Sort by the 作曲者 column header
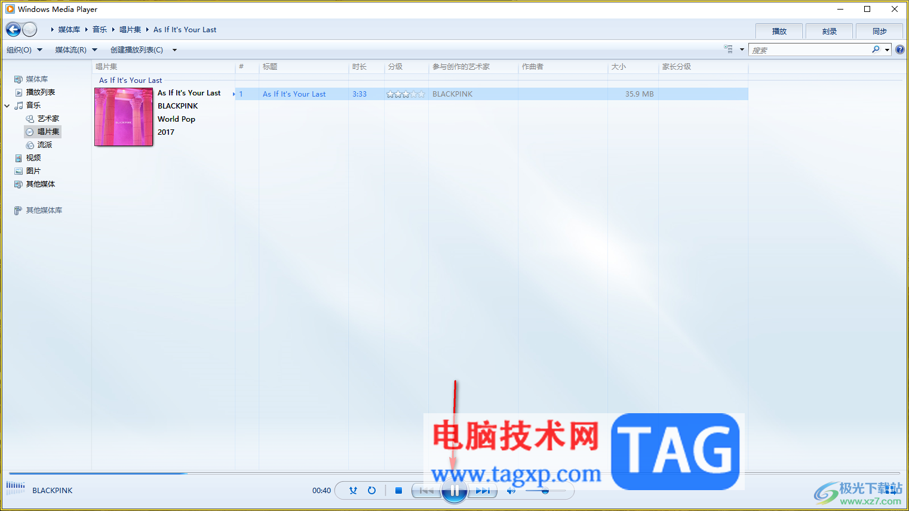Viewport: 909px width, 511px height. click(x=563, y=67)
